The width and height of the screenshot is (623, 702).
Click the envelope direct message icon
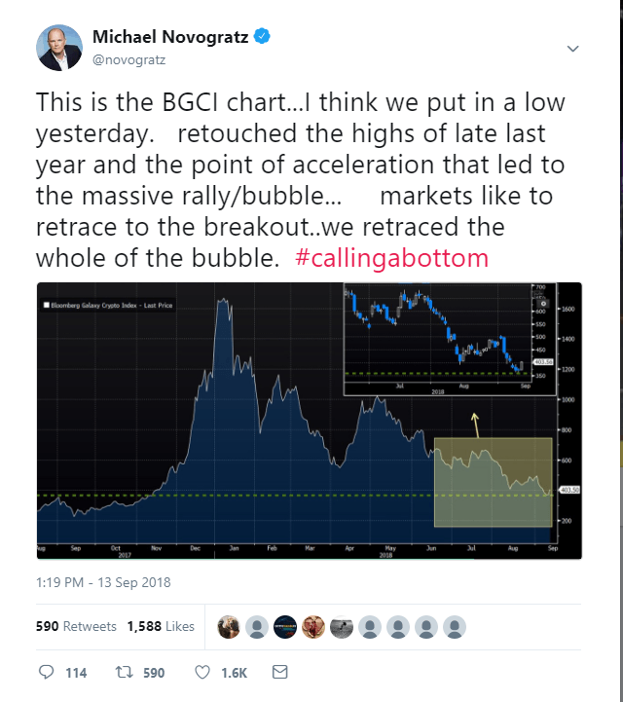[x=279, y=672]
